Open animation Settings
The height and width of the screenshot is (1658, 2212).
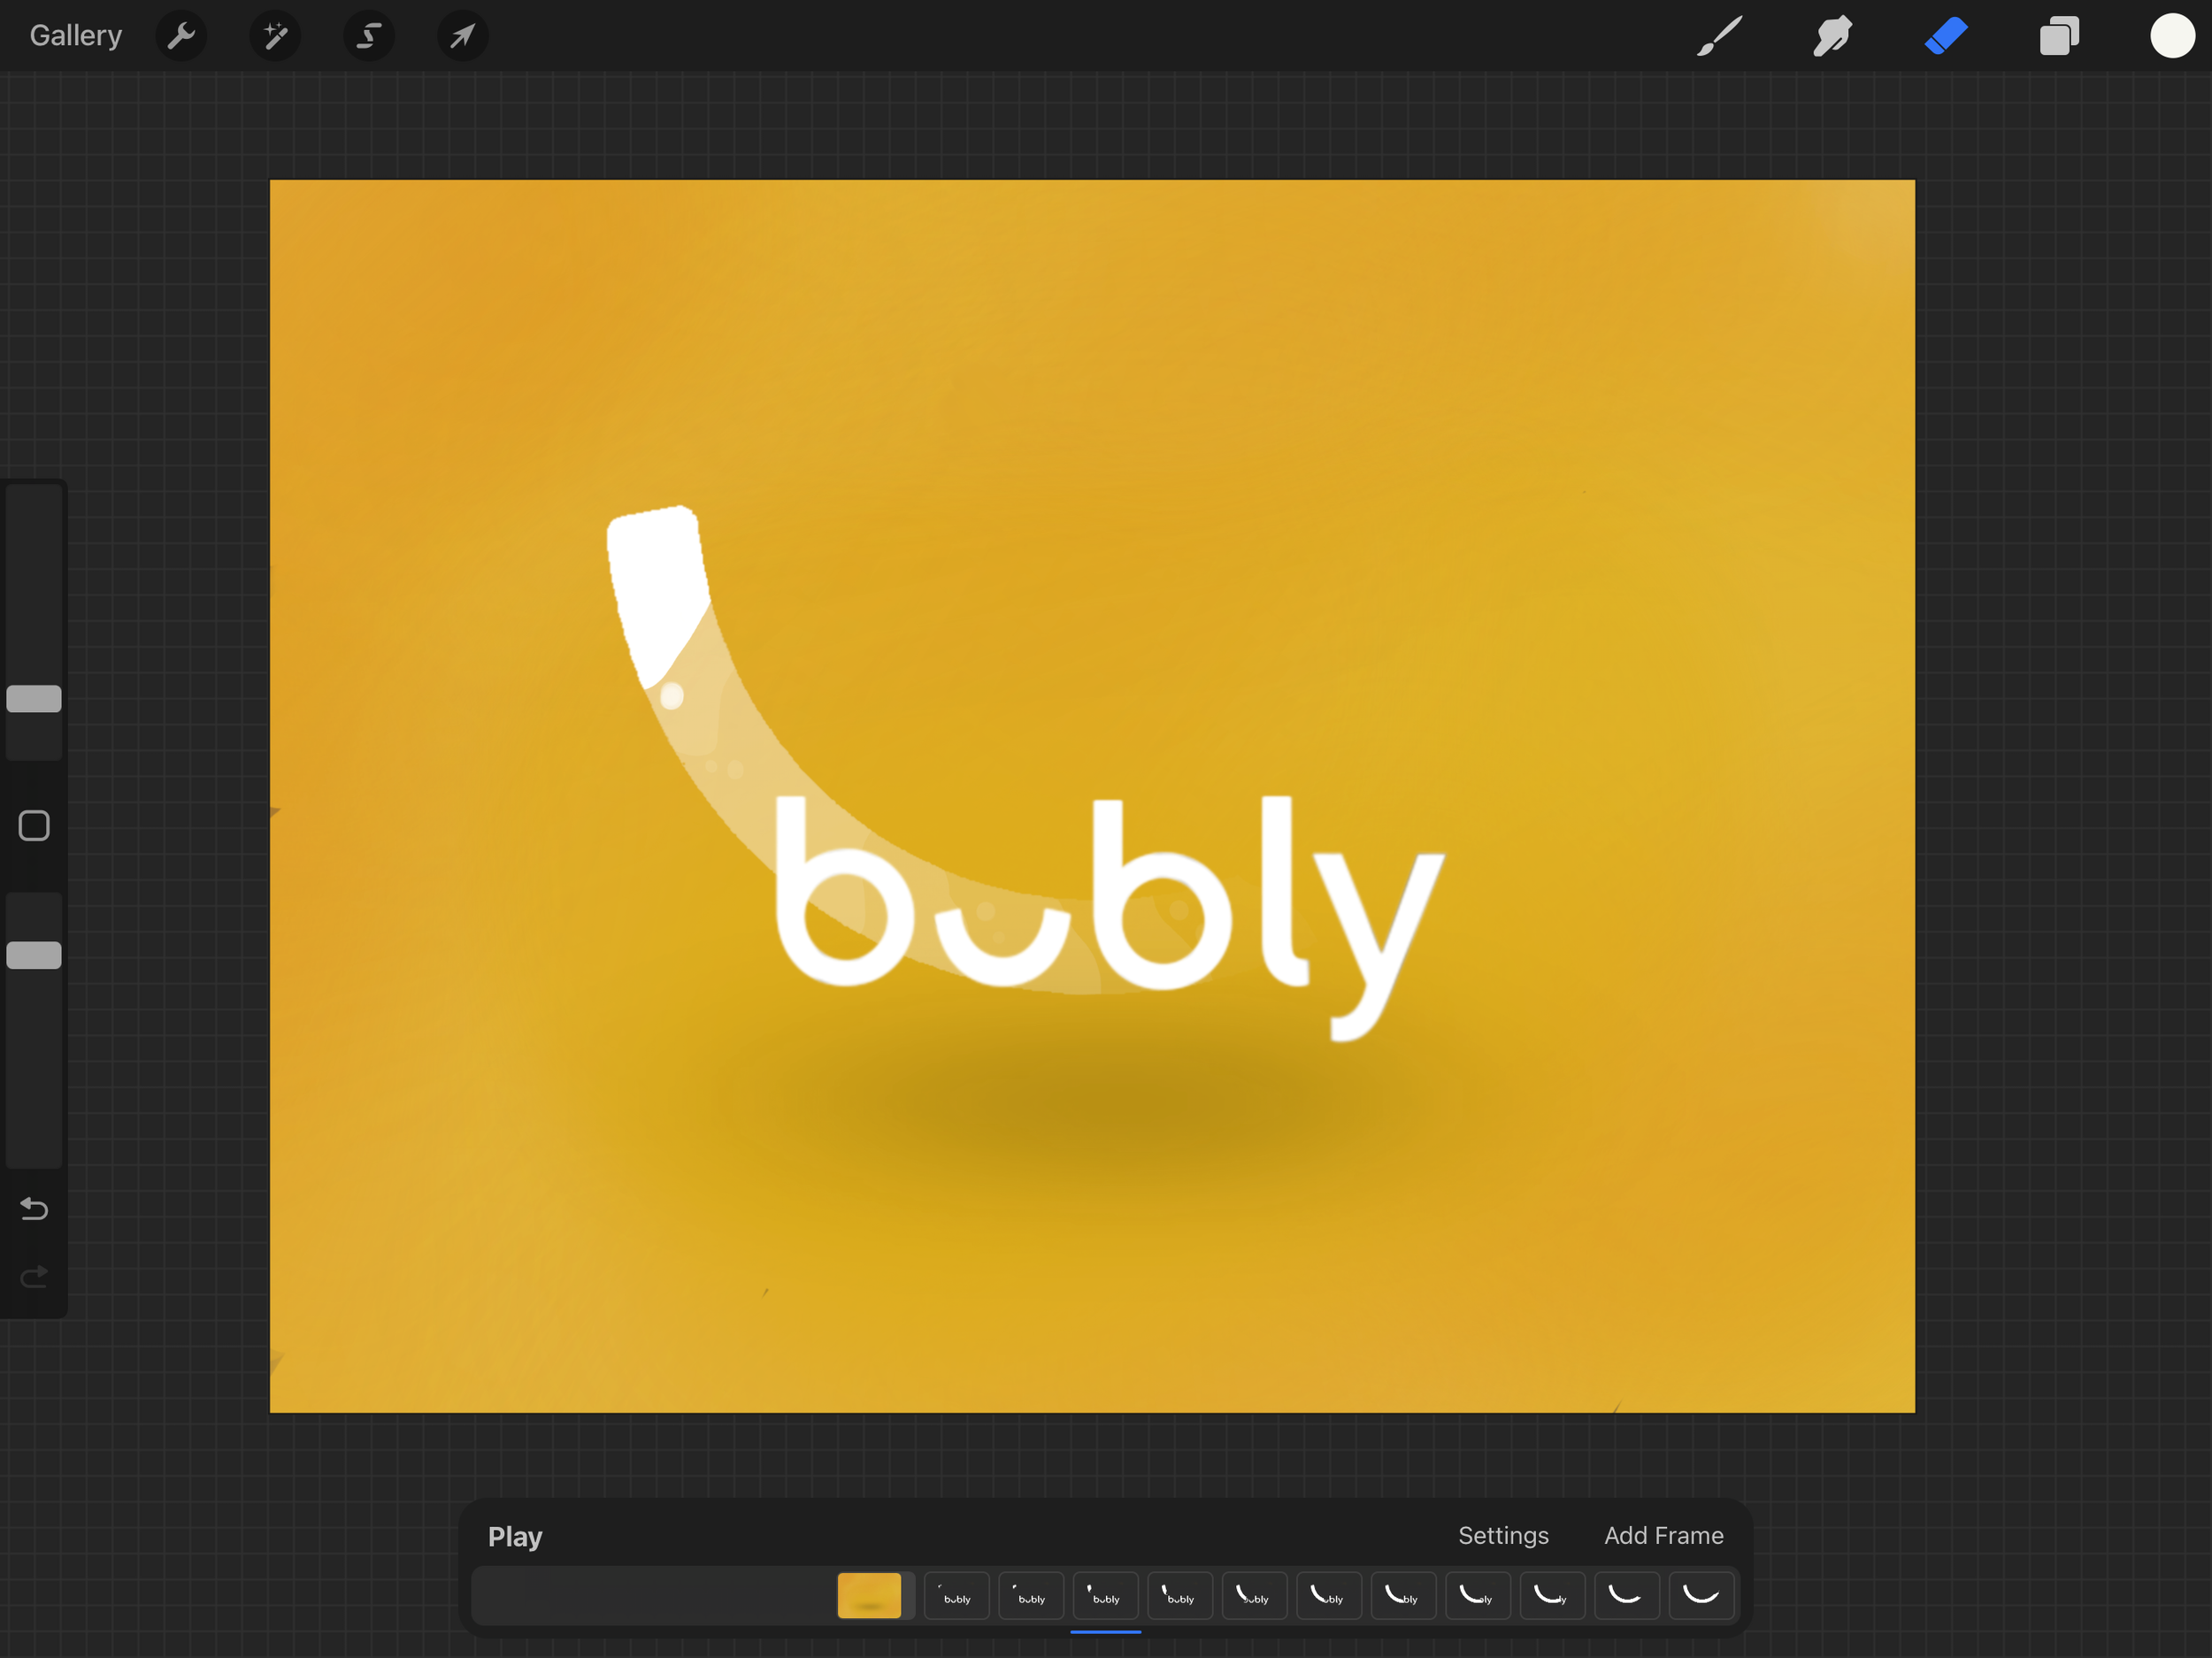(1502, 1536)
